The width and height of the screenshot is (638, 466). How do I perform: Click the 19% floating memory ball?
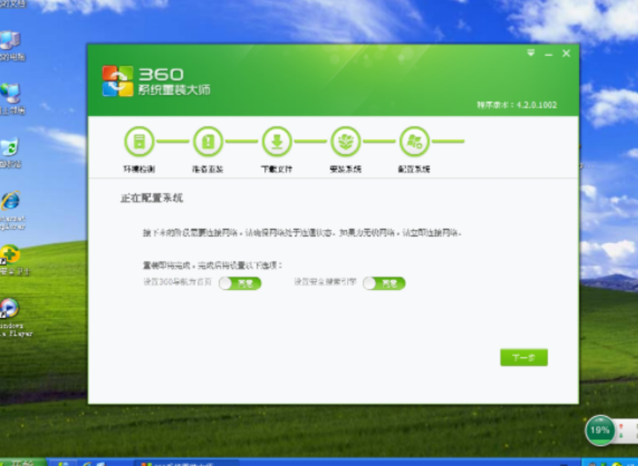[600, 430]
